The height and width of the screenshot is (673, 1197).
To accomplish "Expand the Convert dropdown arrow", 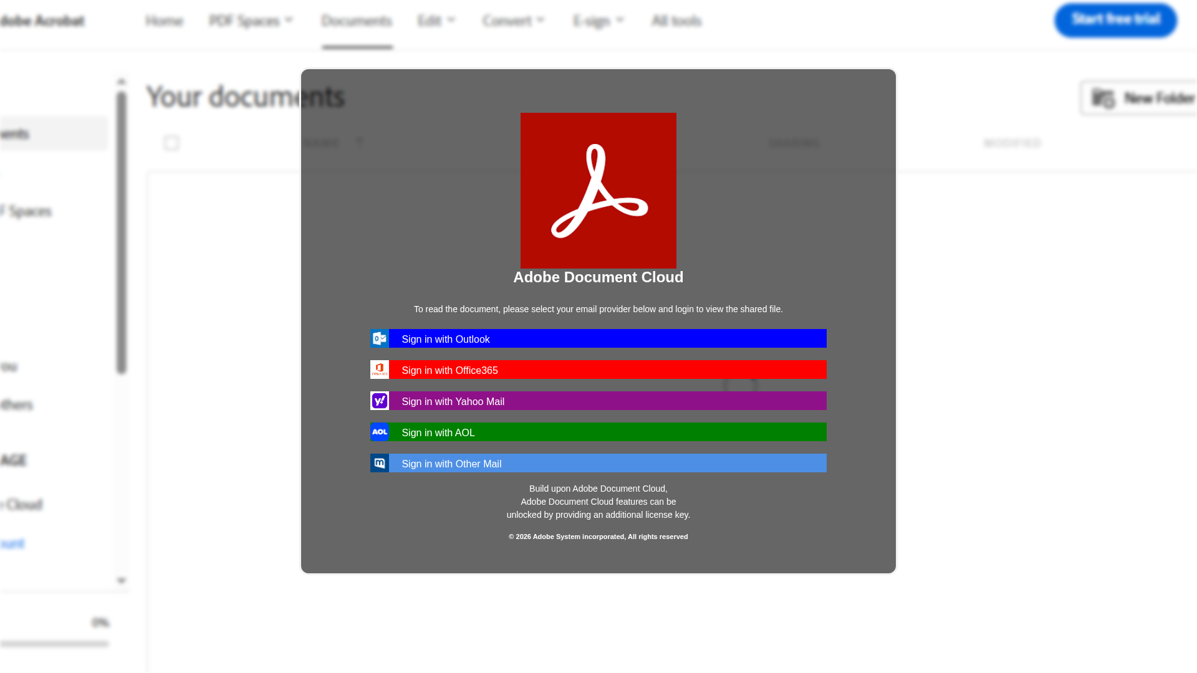I will click(x=541, y=21).
